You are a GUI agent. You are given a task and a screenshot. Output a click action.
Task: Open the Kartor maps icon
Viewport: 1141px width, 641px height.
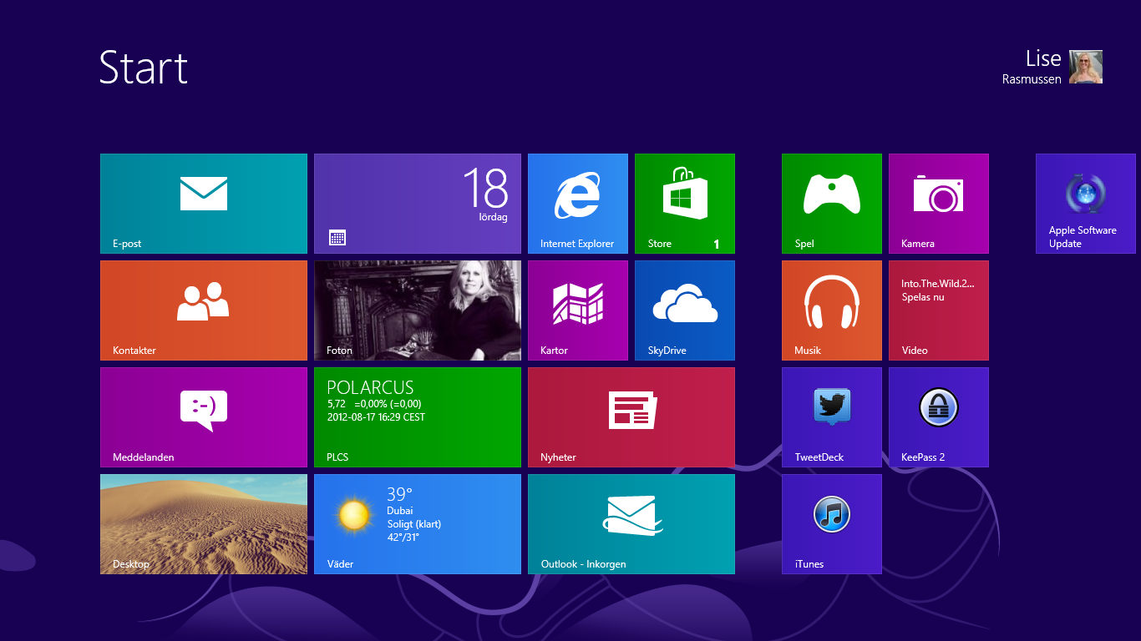(x=578, y=303)
